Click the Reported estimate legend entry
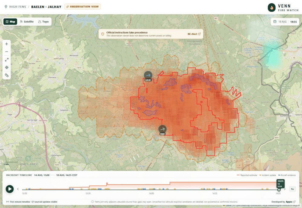This screenshot has width=302, height=208. [x=247, y=175]
